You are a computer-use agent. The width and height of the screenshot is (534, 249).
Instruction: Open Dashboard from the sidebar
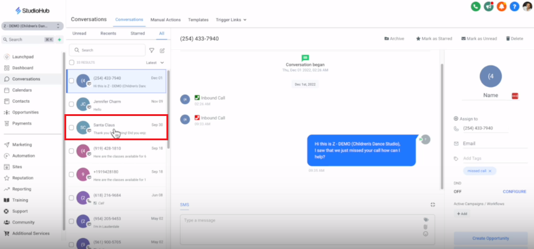(x=23, y=68)
